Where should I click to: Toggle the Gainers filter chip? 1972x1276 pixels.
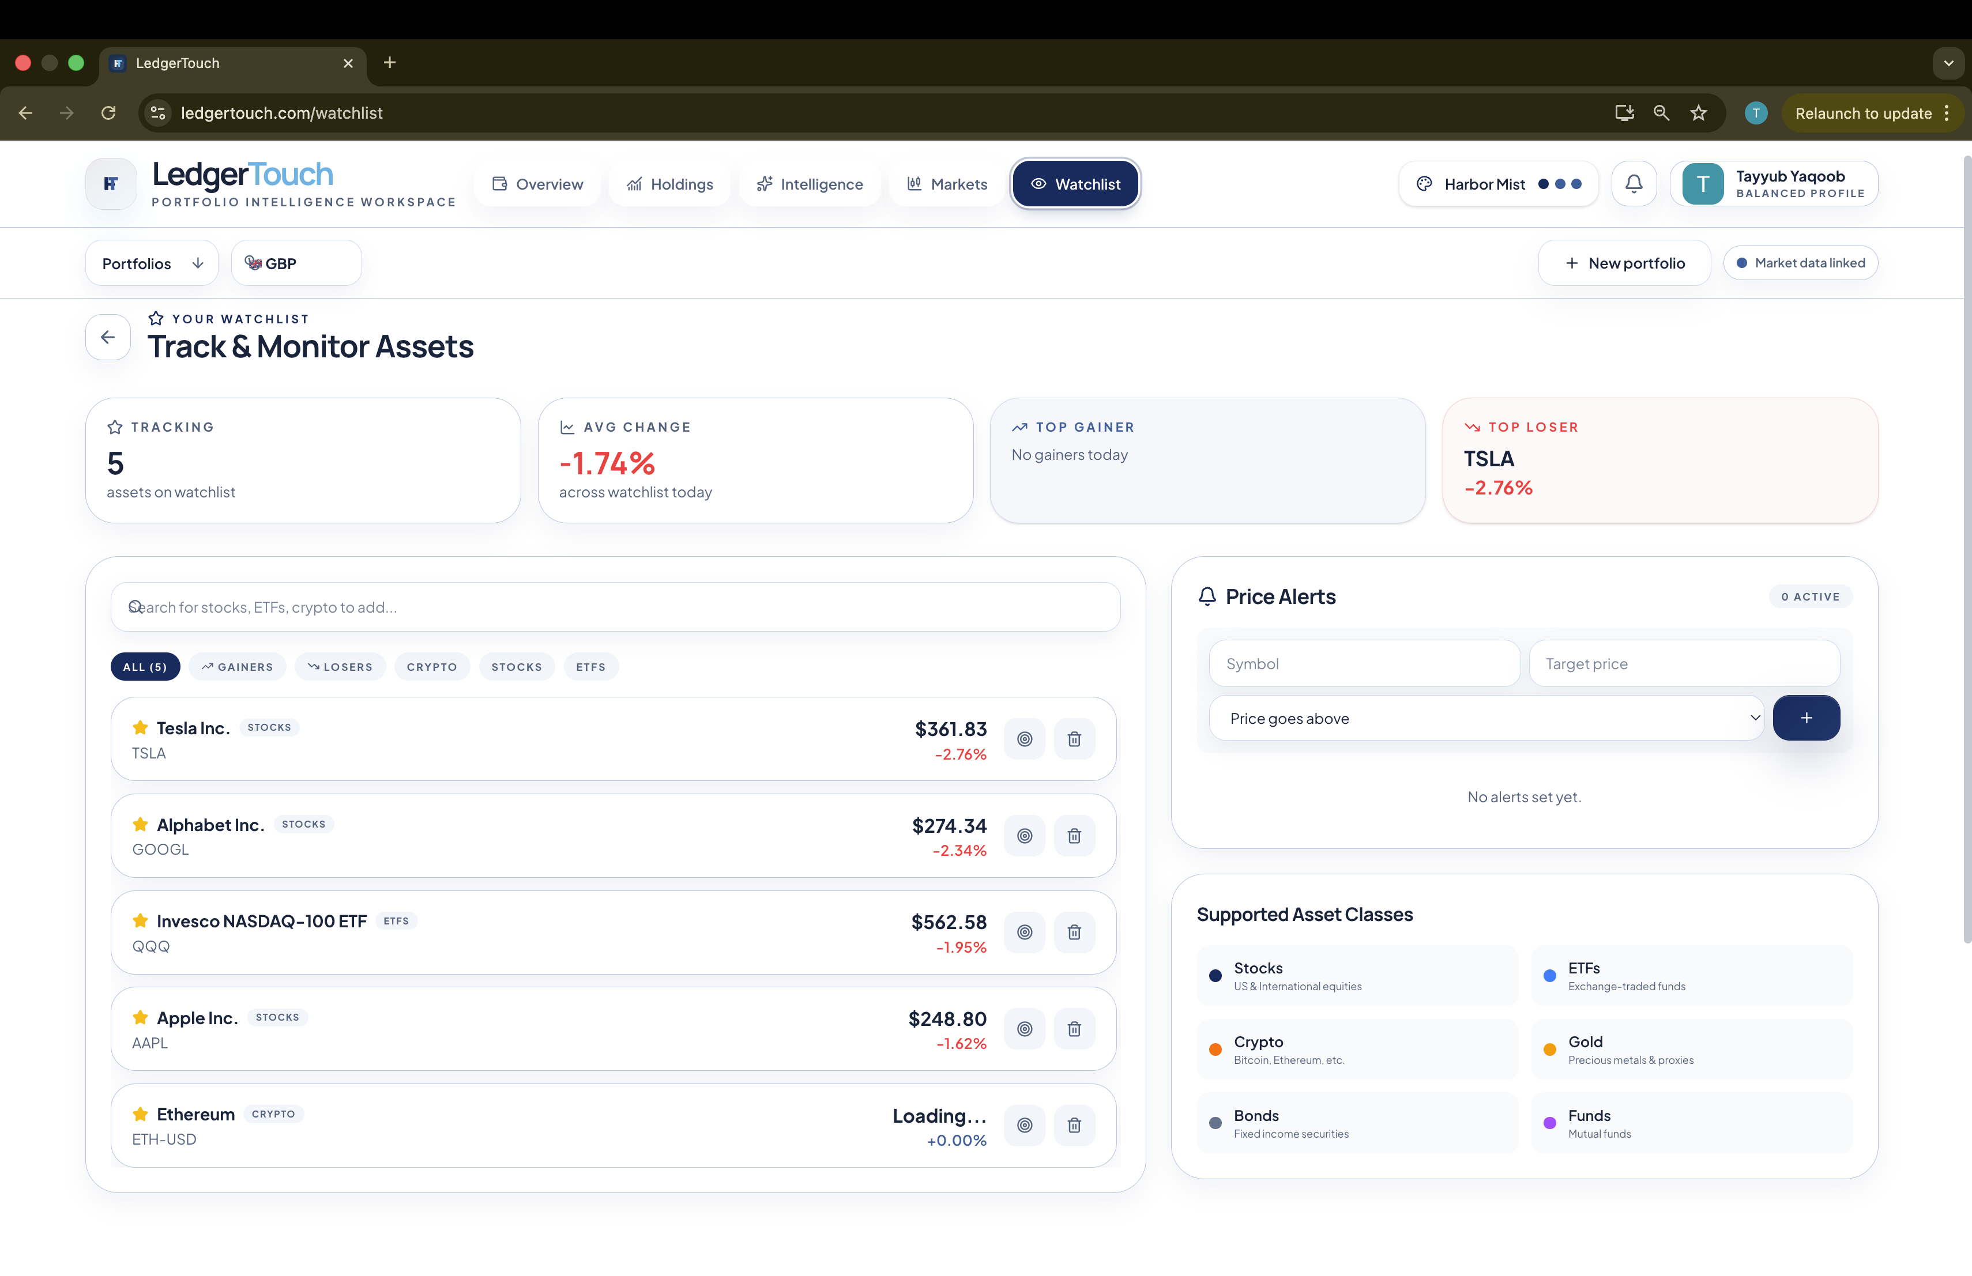coord(237,667)
